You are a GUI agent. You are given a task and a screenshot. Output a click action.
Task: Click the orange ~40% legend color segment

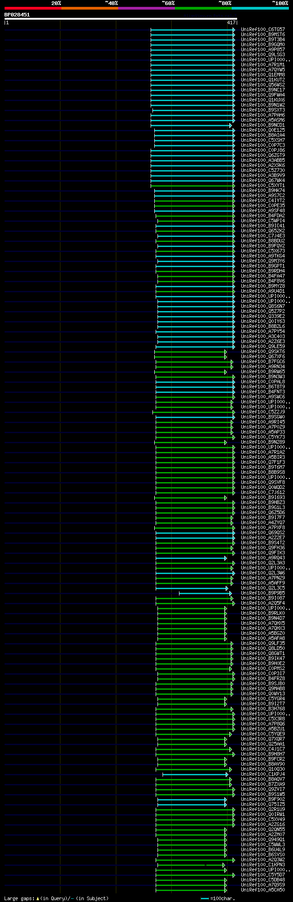coord(89,8)
